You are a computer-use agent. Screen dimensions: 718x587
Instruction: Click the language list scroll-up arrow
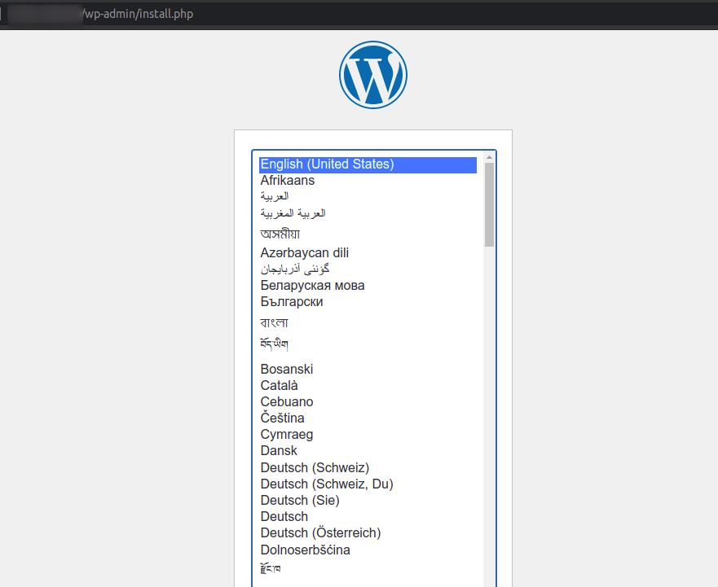[489, 157]
